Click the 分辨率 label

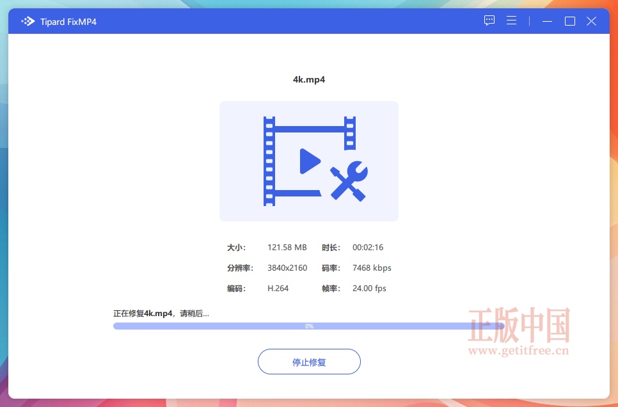pos(240,268)
